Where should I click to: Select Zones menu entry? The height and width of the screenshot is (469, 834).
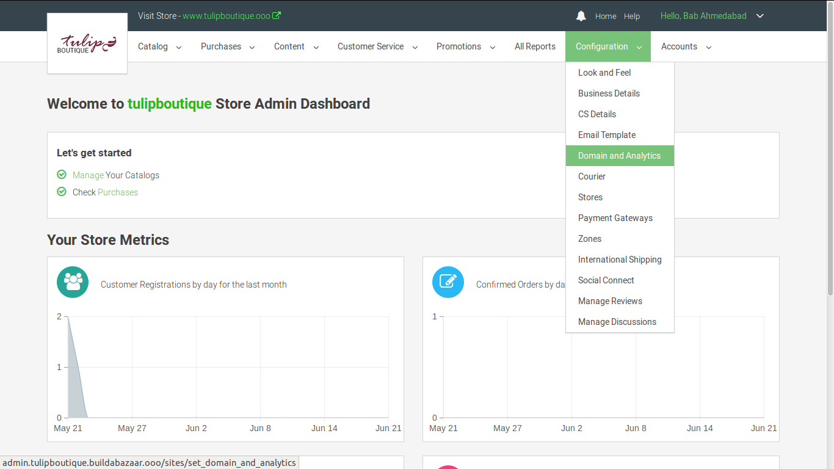pyautogui.click(x=620, y=239)
